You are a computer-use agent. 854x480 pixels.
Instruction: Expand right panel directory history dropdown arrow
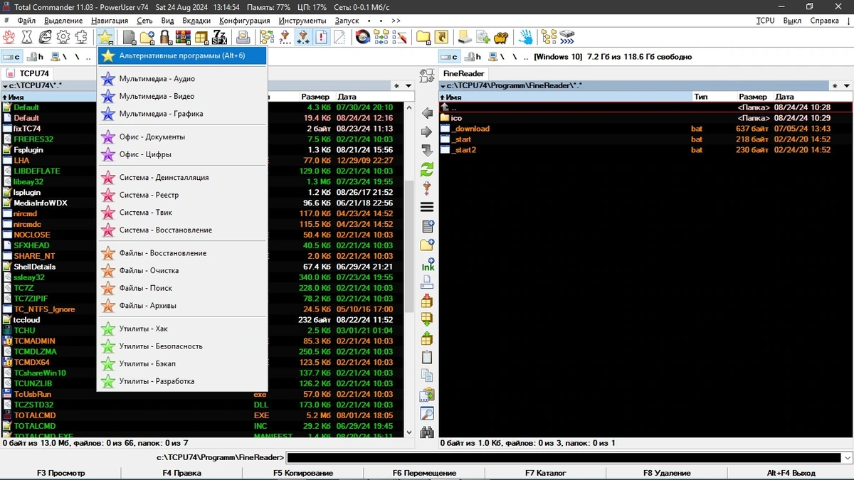click(845, 86)
